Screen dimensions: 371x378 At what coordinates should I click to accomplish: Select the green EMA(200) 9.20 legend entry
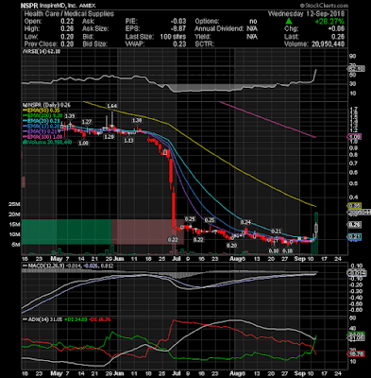(43, 116)
